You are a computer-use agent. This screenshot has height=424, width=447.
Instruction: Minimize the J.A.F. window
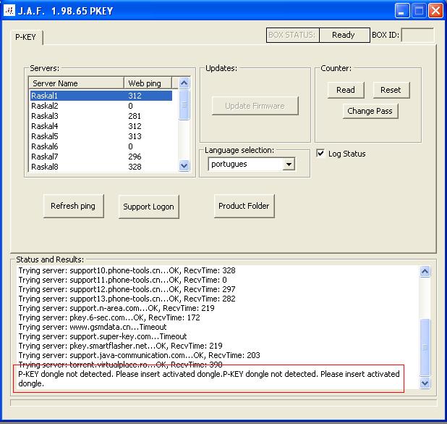[402, 11]
